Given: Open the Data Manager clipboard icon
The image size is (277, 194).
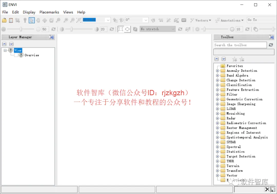Looking at the screenshot, I should point(11,20).
